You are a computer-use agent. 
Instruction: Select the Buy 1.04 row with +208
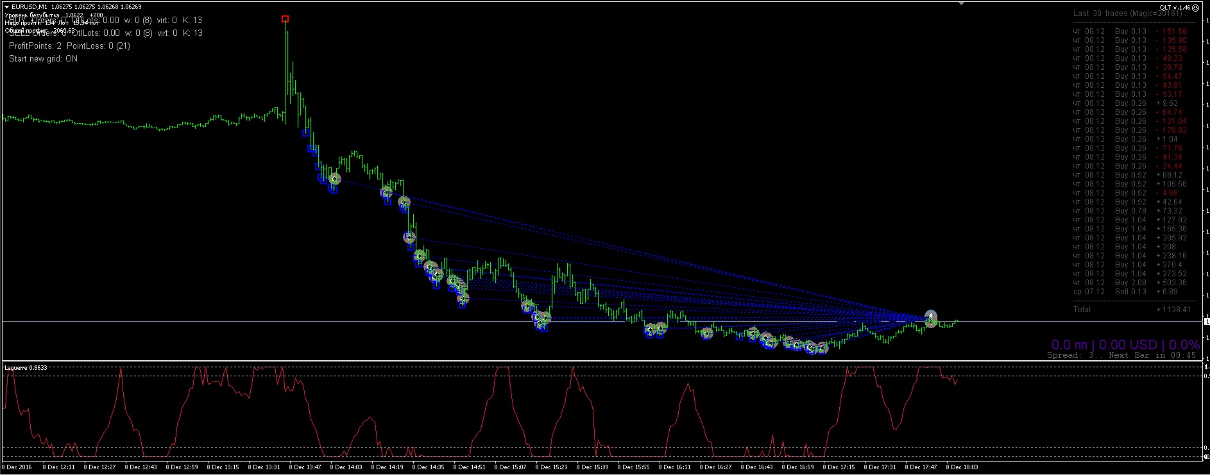tap(1125, 247)
